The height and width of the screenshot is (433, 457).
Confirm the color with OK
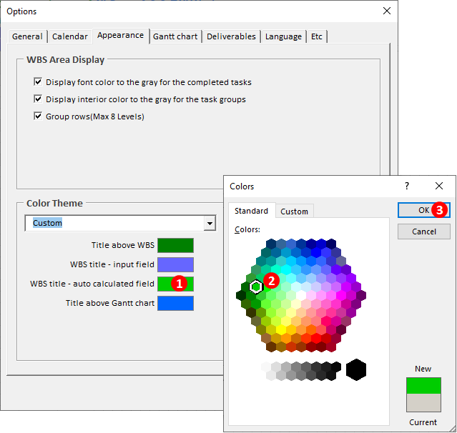[424, 210]
